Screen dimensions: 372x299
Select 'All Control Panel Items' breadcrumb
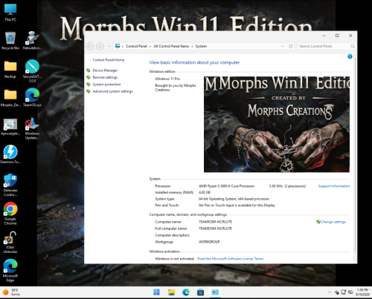tap(171, 46)
